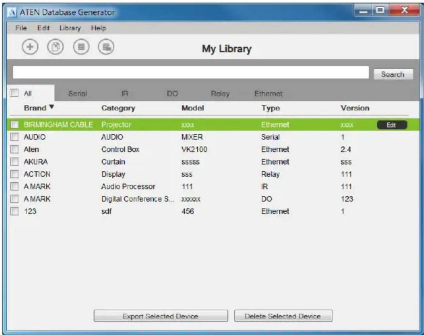Click the database export toolbar icon
The width and height of the screenshot is (424, 335).
pyautogui.click(x=106, y=47)
